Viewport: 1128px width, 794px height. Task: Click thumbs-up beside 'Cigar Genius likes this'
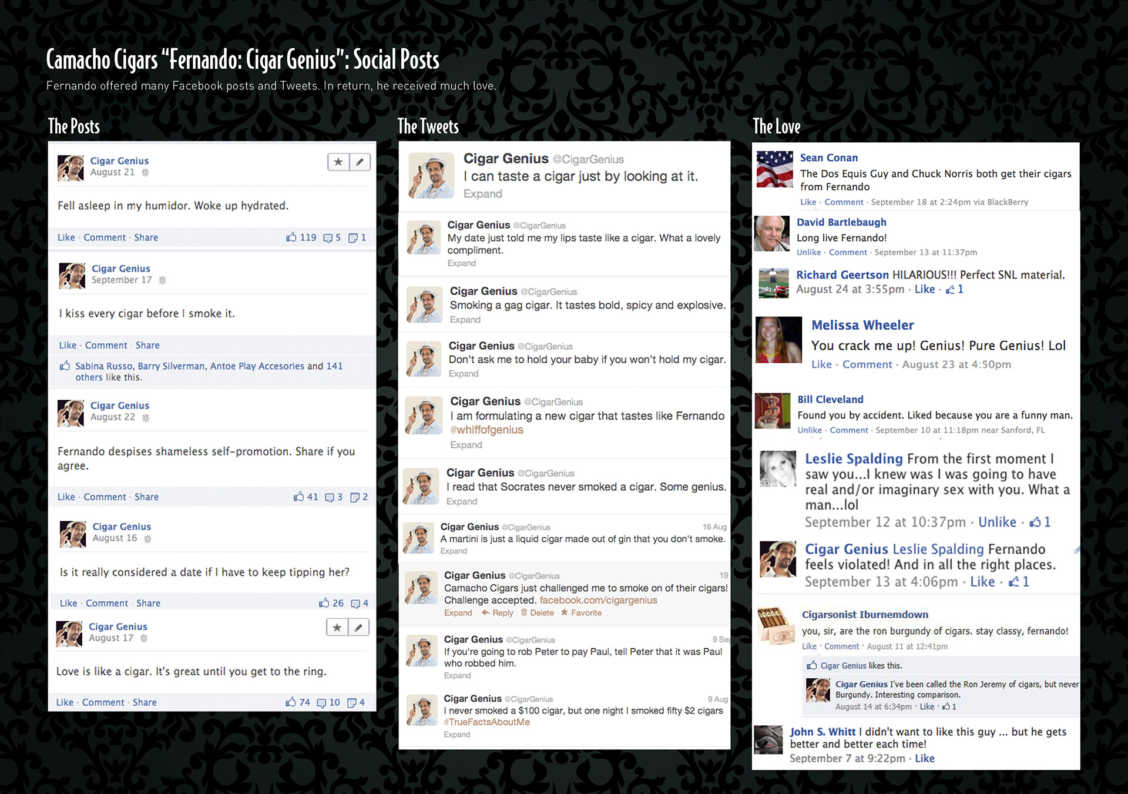pos(812,665)
